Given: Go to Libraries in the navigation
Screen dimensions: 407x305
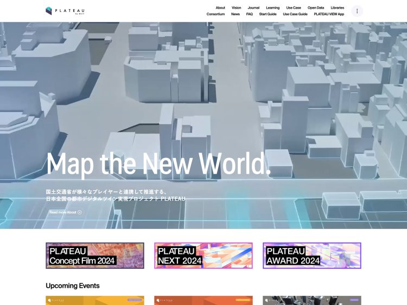Looking at the screenshot, I should point(337,8).
